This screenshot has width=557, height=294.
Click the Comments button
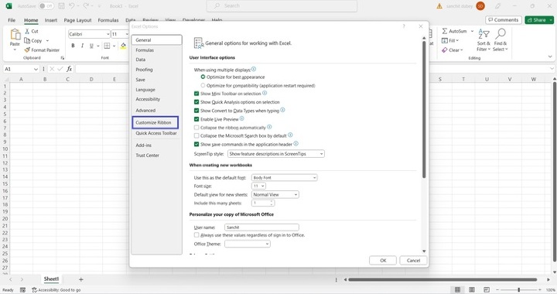click(x=504, y=20)
